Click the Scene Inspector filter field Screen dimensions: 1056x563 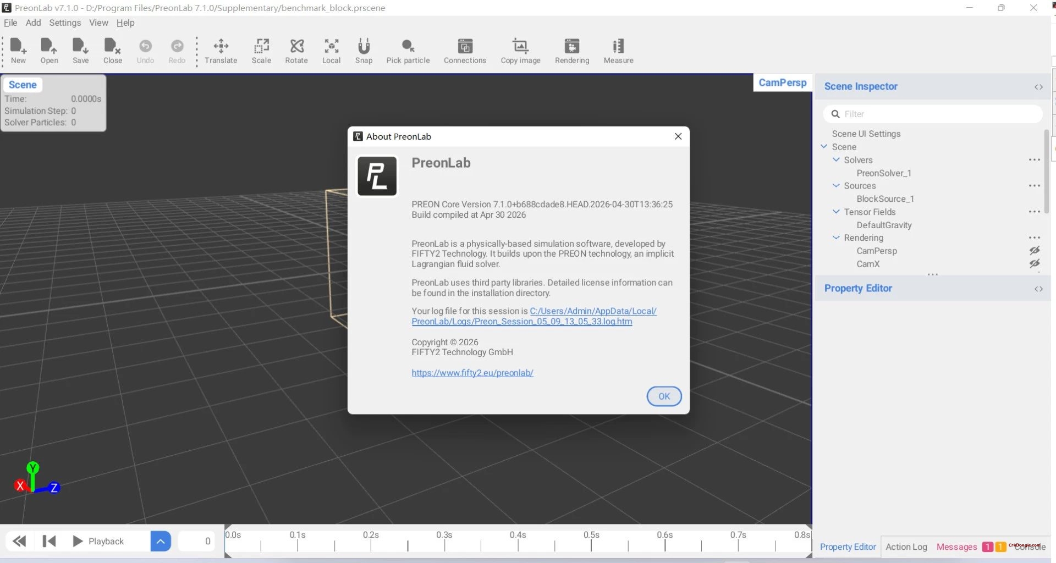(x=933, y=114)
